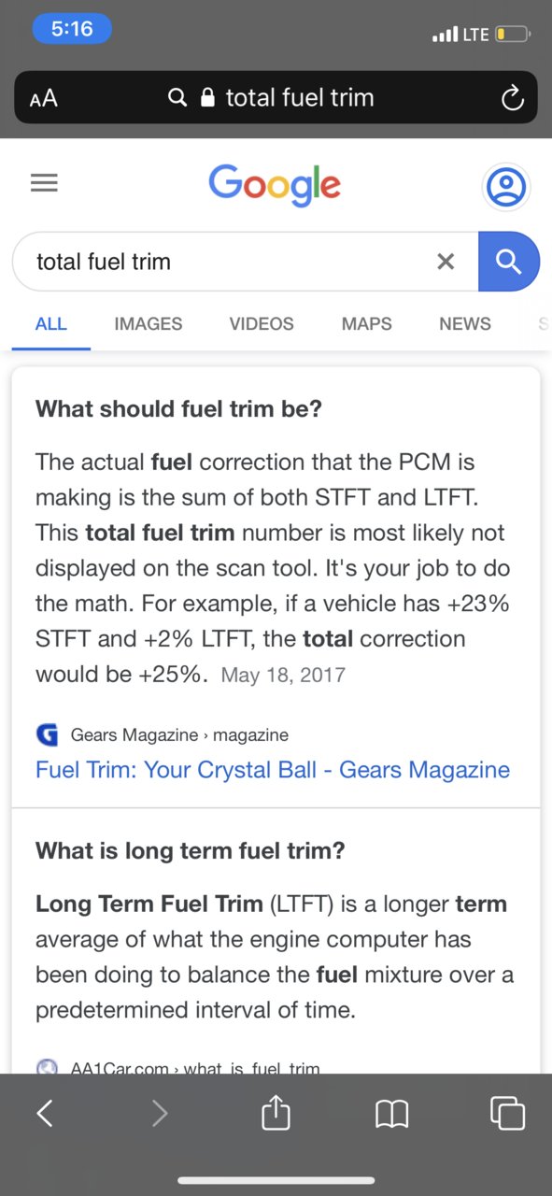Tap the Google logo
Viewport: 552px width, 1196px height.
(275, 185)
